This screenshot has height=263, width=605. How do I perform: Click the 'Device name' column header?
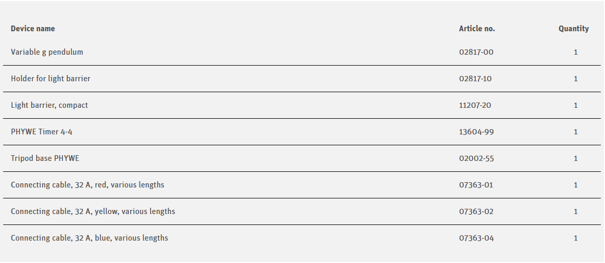point(33,29)
